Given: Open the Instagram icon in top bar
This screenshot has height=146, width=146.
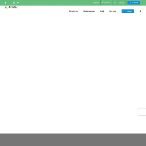Looking at the screenshot, I should [14, 3].
